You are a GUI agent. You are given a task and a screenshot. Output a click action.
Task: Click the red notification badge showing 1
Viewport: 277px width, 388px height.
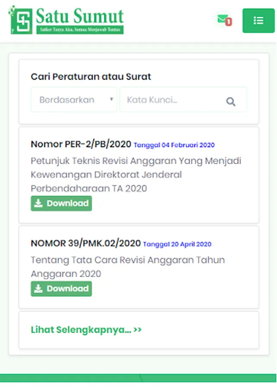pos(229,22)
